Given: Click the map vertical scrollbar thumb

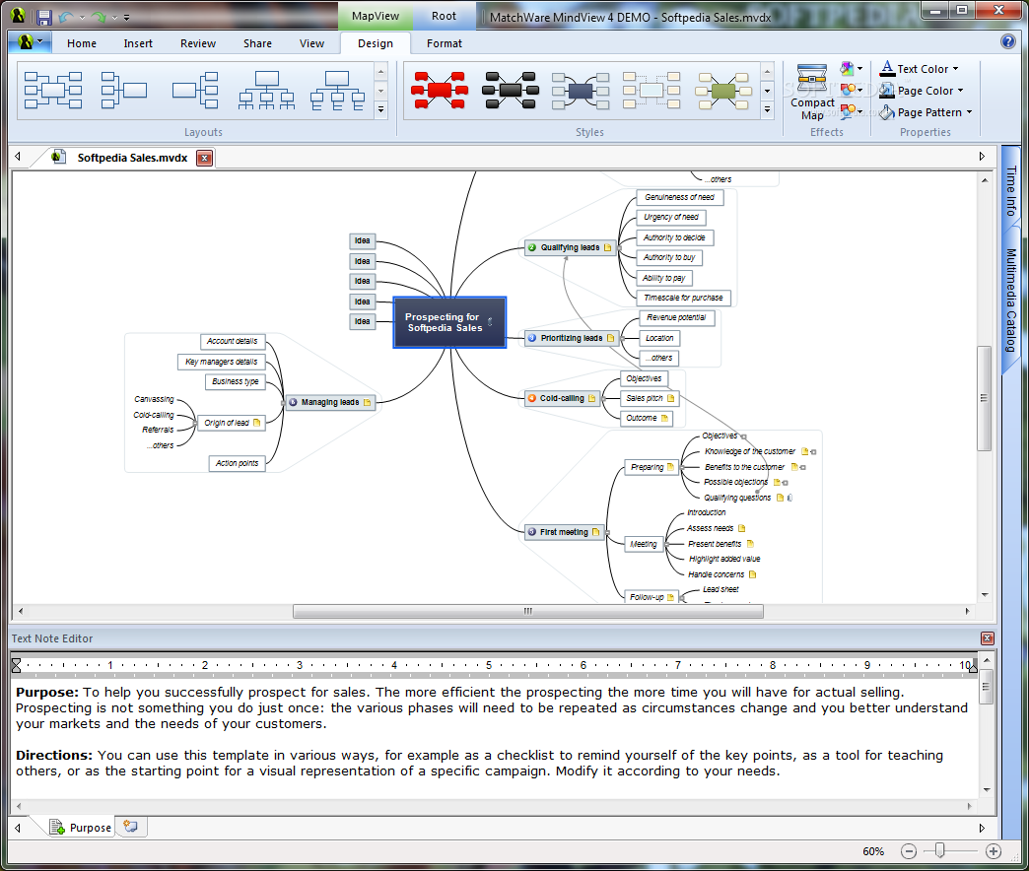Looking at the screenshot, I should 984,398.
